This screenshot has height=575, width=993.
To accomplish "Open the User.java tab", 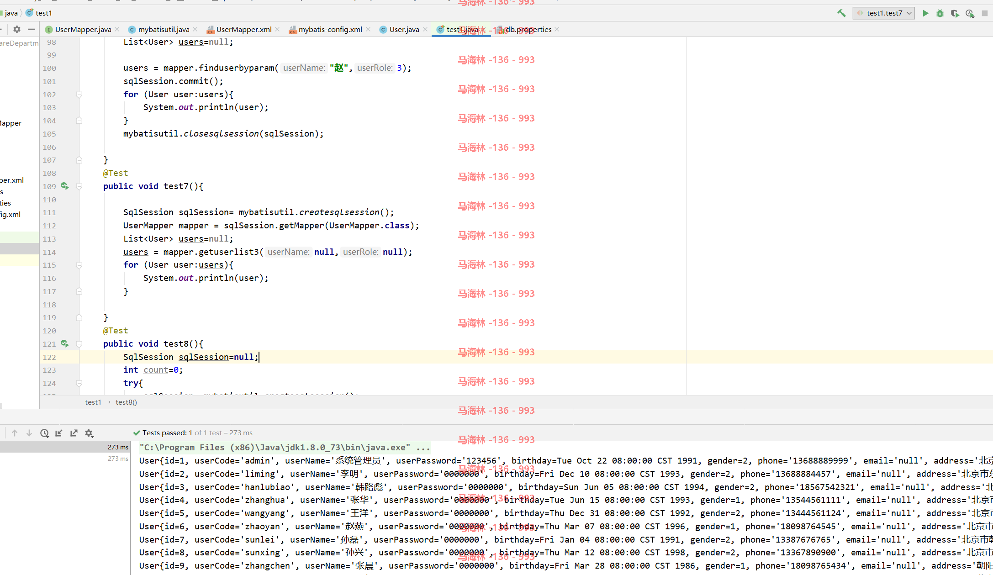I will pyautogui.click(x=404, y=29).
